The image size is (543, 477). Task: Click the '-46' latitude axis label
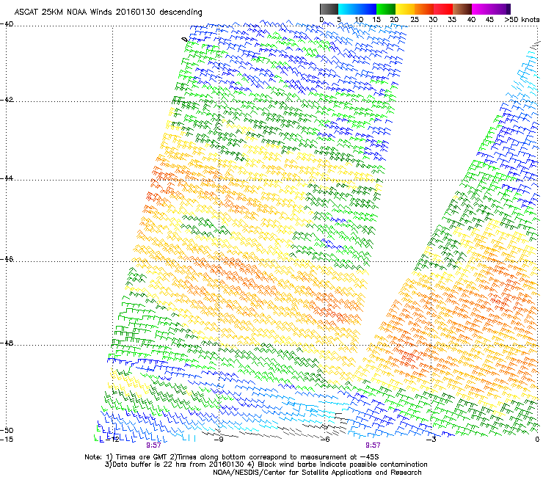[x=7, y=259]
